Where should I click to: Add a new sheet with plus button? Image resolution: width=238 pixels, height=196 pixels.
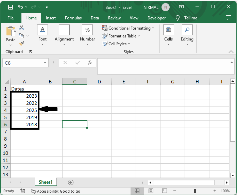(x=71, y=182)
